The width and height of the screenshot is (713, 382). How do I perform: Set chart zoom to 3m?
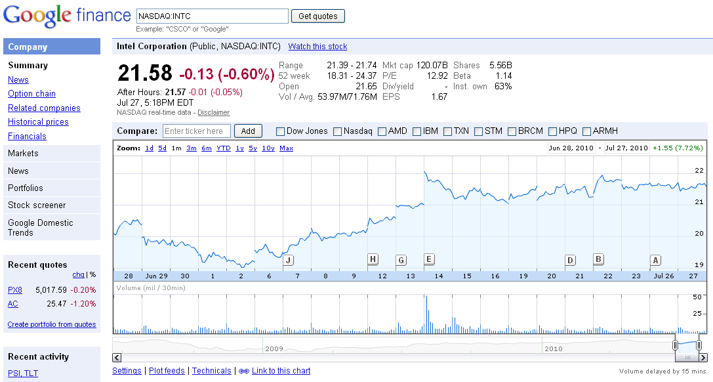192,148
